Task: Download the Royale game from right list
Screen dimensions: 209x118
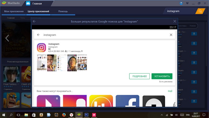Action: [x=194, y=72]
